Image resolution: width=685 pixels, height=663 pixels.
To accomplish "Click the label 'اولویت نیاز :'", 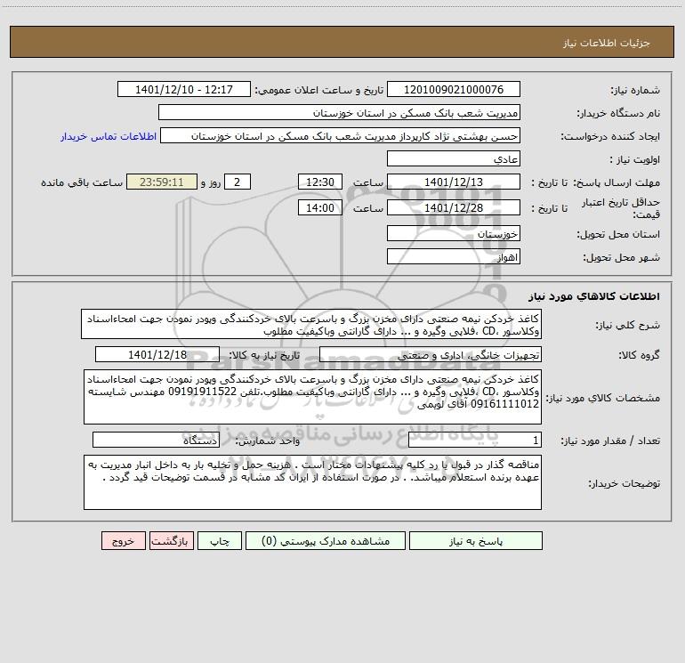I will [x=635, y=160].
